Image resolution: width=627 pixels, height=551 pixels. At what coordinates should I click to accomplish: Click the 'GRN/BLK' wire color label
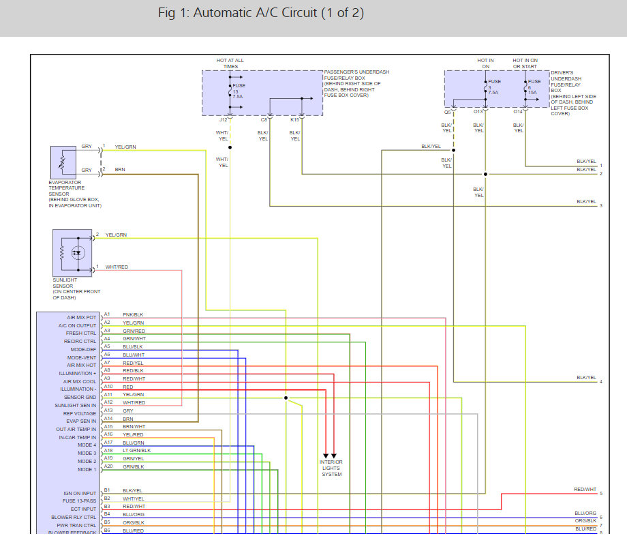tap(134, 467)
